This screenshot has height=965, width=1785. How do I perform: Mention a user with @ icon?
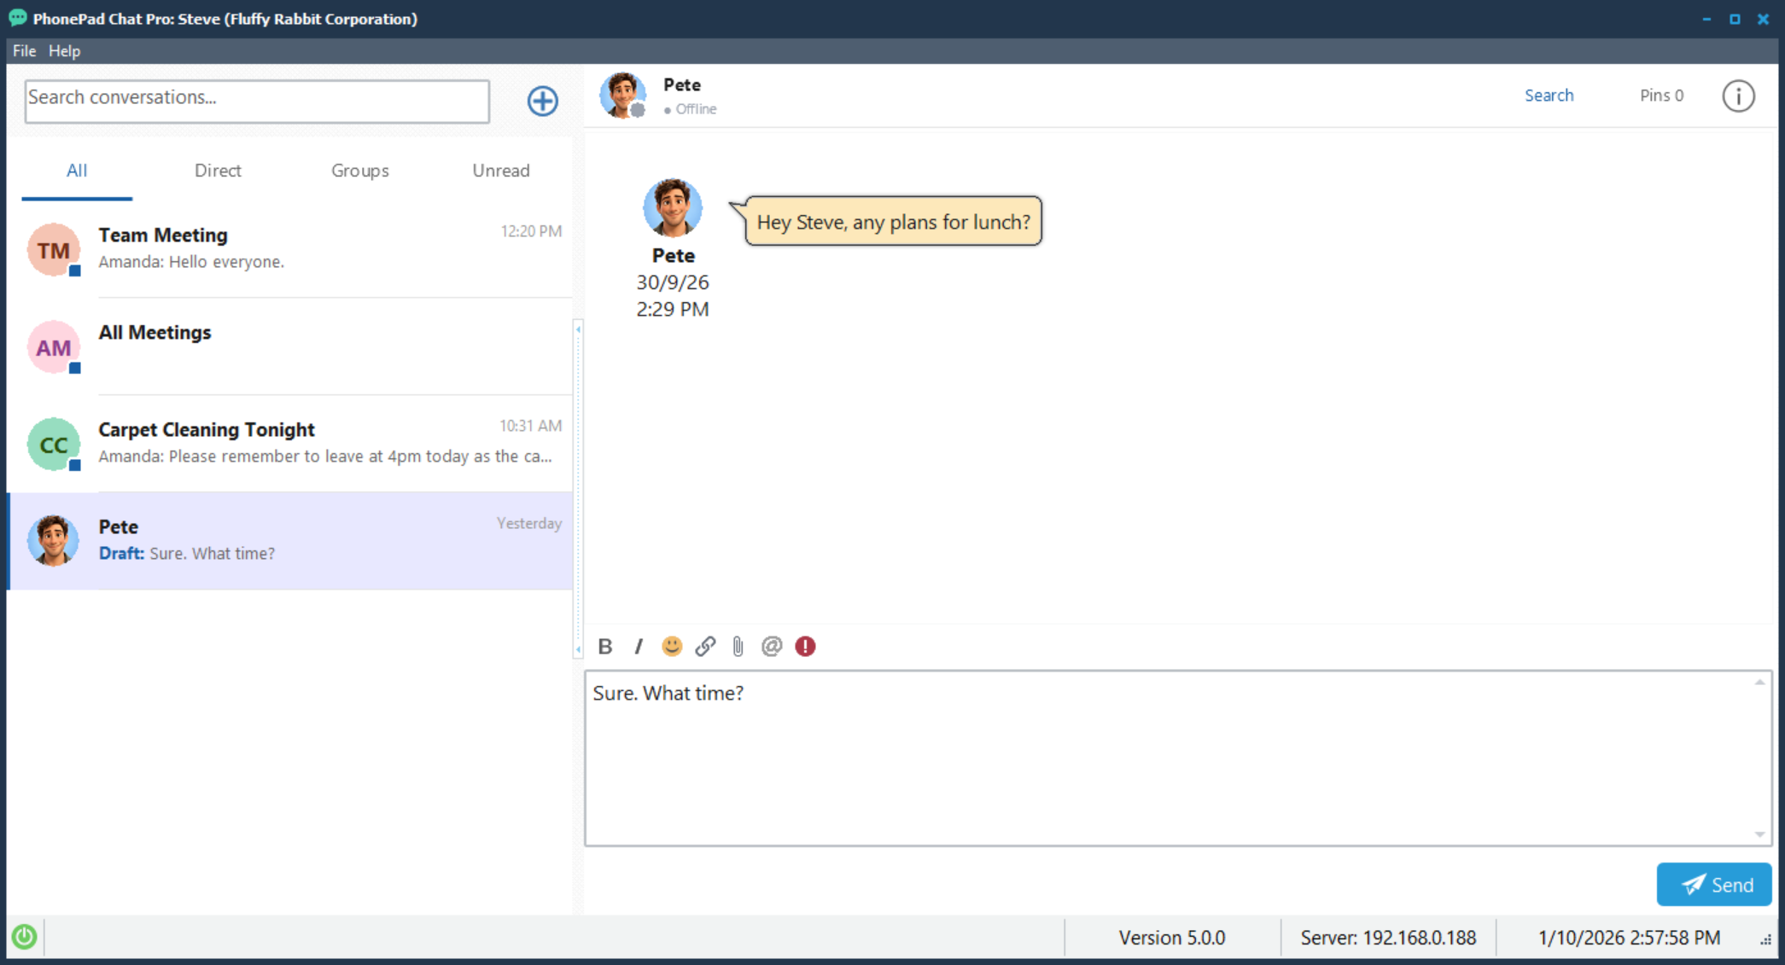pyautogui.click(x=772, y=647)
